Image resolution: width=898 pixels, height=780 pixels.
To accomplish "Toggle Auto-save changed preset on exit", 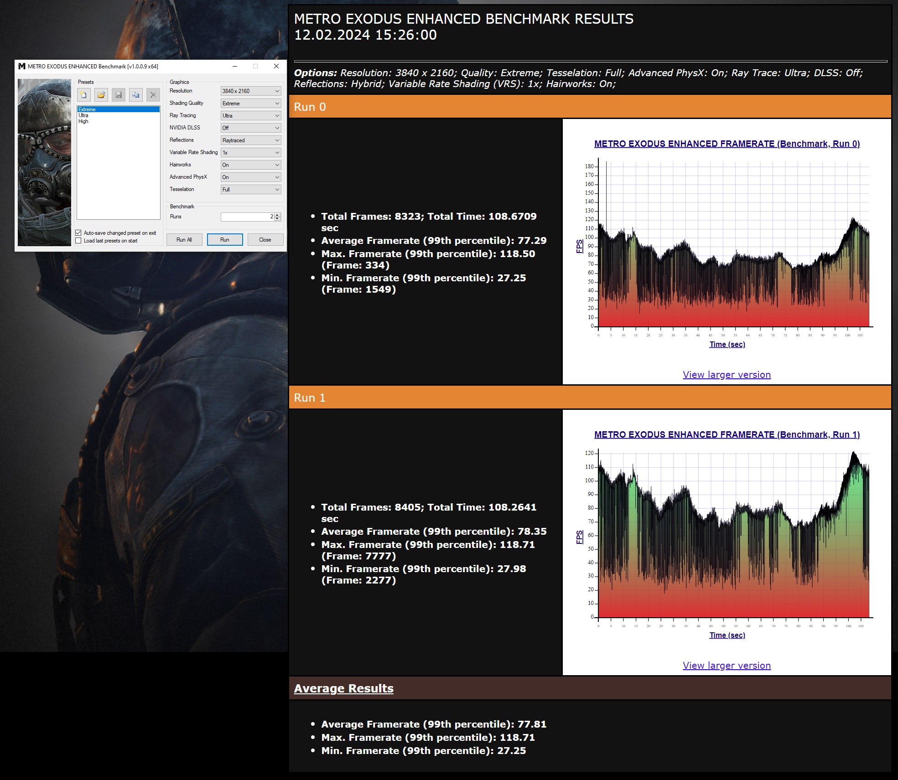I will click(78, 233).
